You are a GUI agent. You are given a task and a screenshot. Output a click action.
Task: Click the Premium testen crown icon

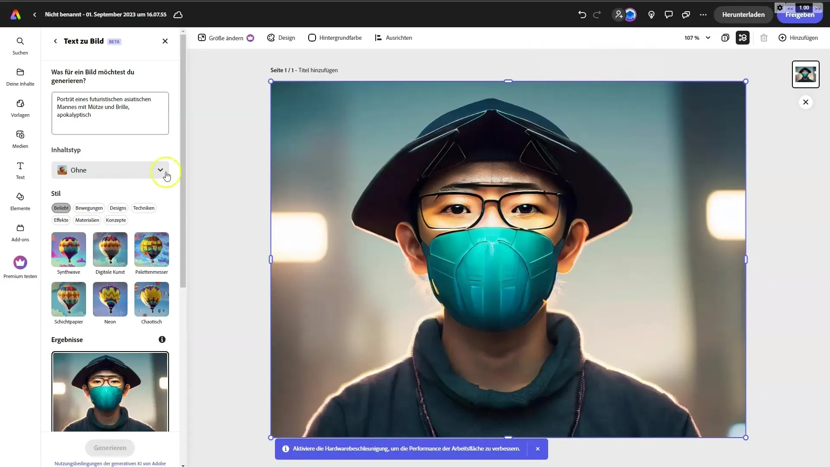tap(20, 262)
